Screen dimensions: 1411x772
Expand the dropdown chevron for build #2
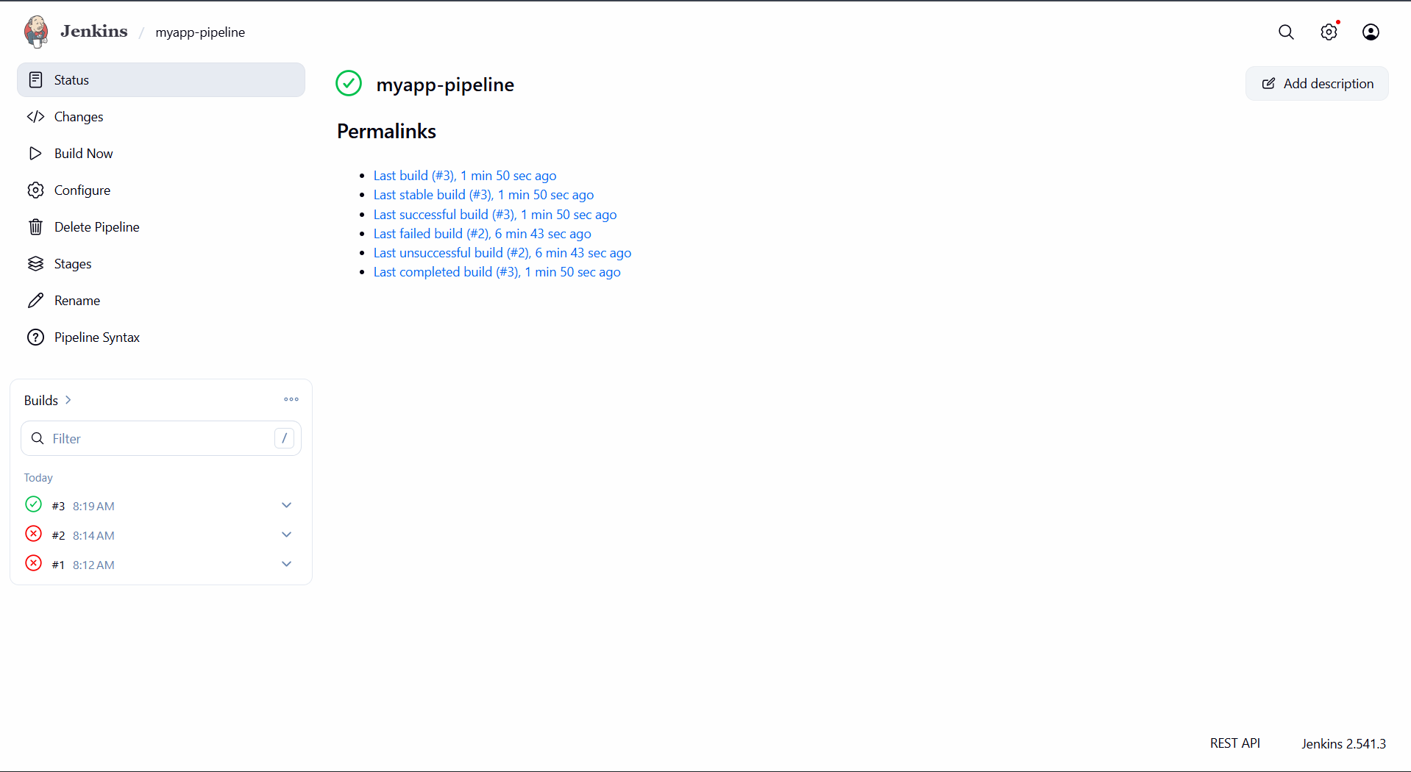pyautogui.click(x=287, y=535)
